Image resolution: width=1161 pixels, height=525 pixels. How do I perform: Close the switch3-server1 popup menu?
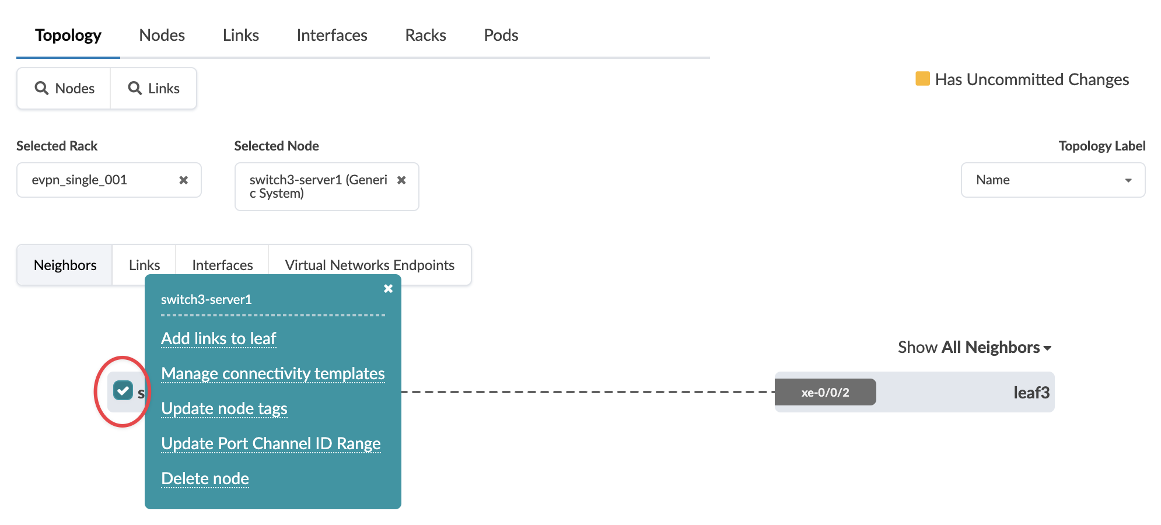pos(388,288)
